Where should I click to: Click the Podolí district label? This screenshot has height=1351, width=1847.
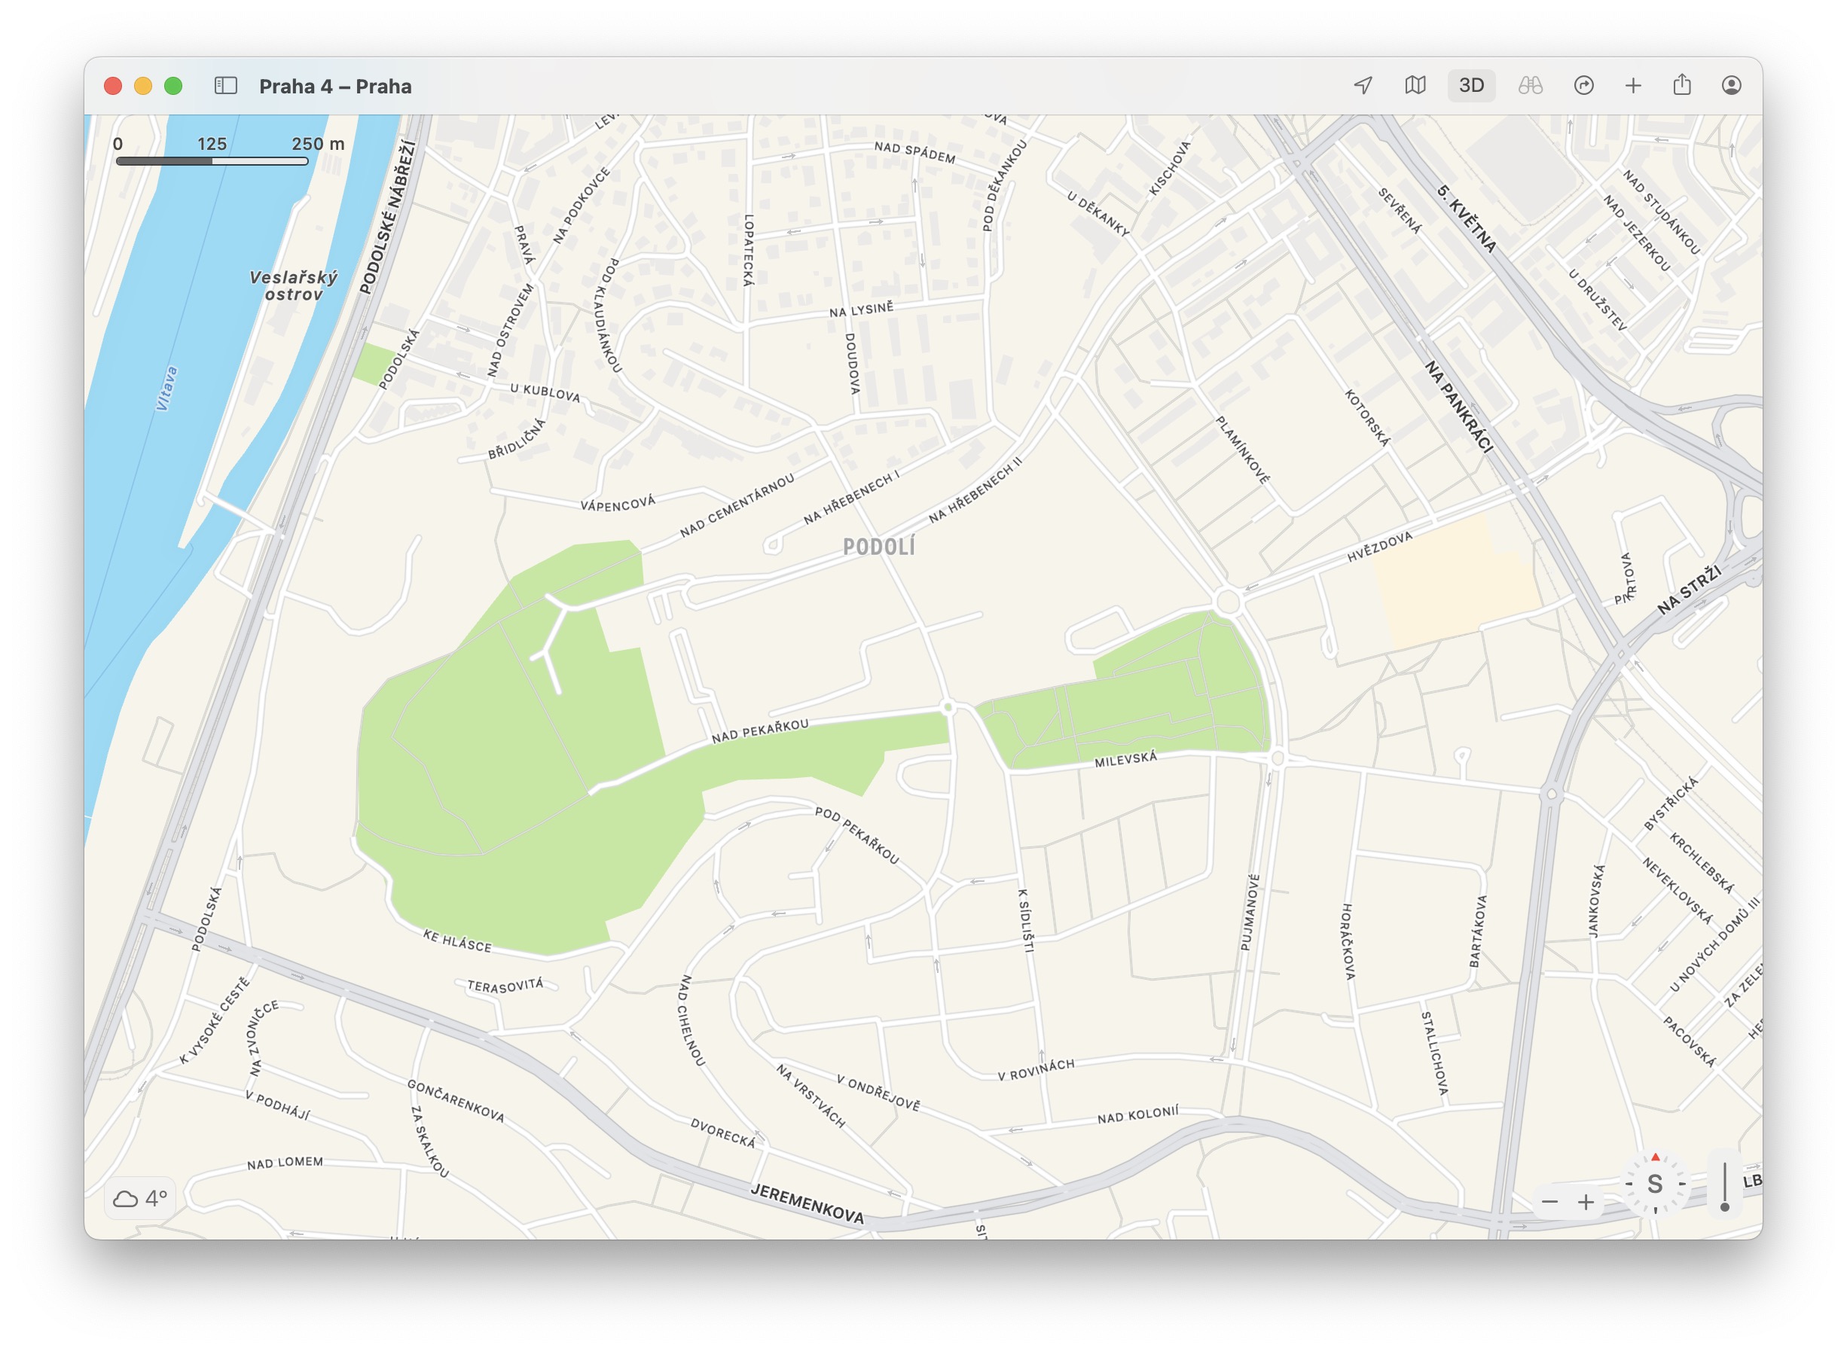[878, 546]
